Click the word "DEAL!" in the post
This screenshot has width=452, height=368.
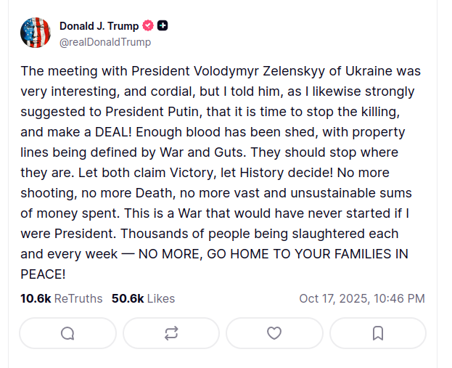pos(112,133)
